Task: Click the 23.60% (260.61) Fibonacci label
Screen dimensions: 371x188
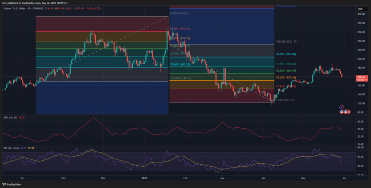Action: pyautogui.click(x=180, y=28)
